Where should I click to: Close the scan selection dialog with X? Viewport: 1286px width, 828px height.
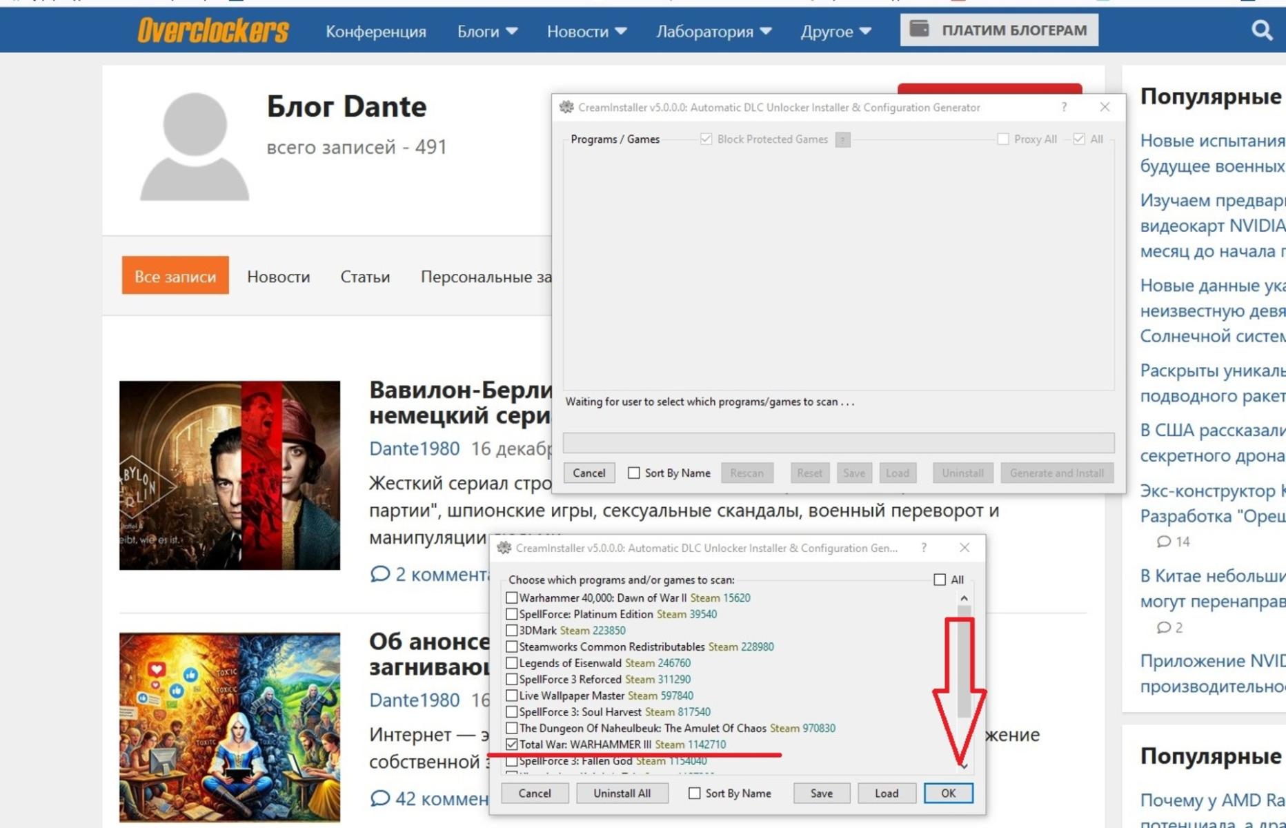click(x=964, y=548)
